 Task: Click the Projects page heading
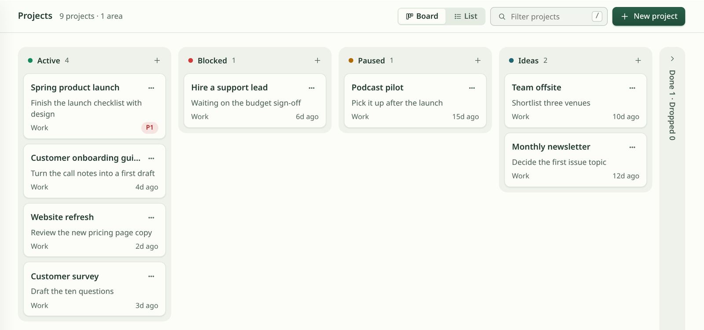click(x=35, y=16)
